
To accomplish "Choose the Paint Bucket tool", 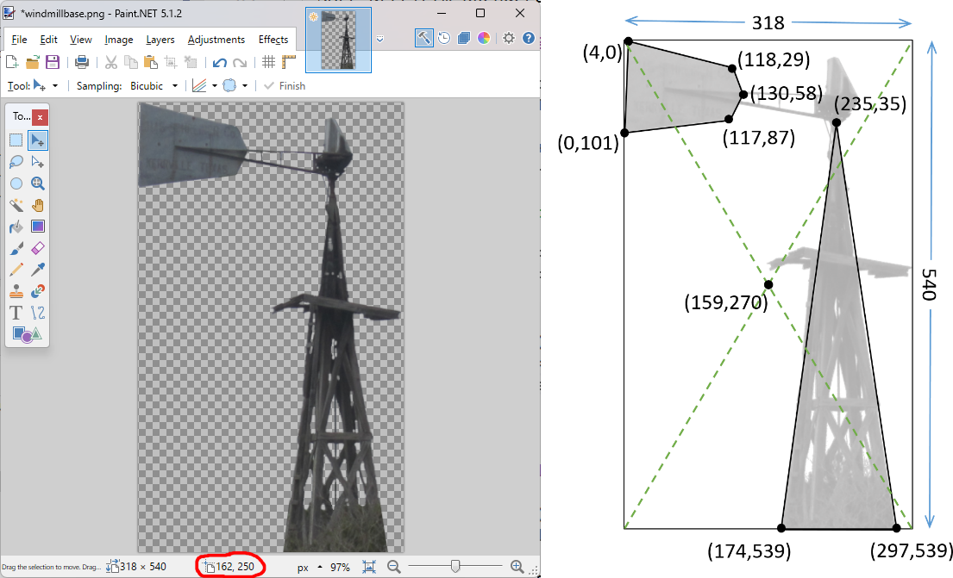I will (x=16, y=227).
